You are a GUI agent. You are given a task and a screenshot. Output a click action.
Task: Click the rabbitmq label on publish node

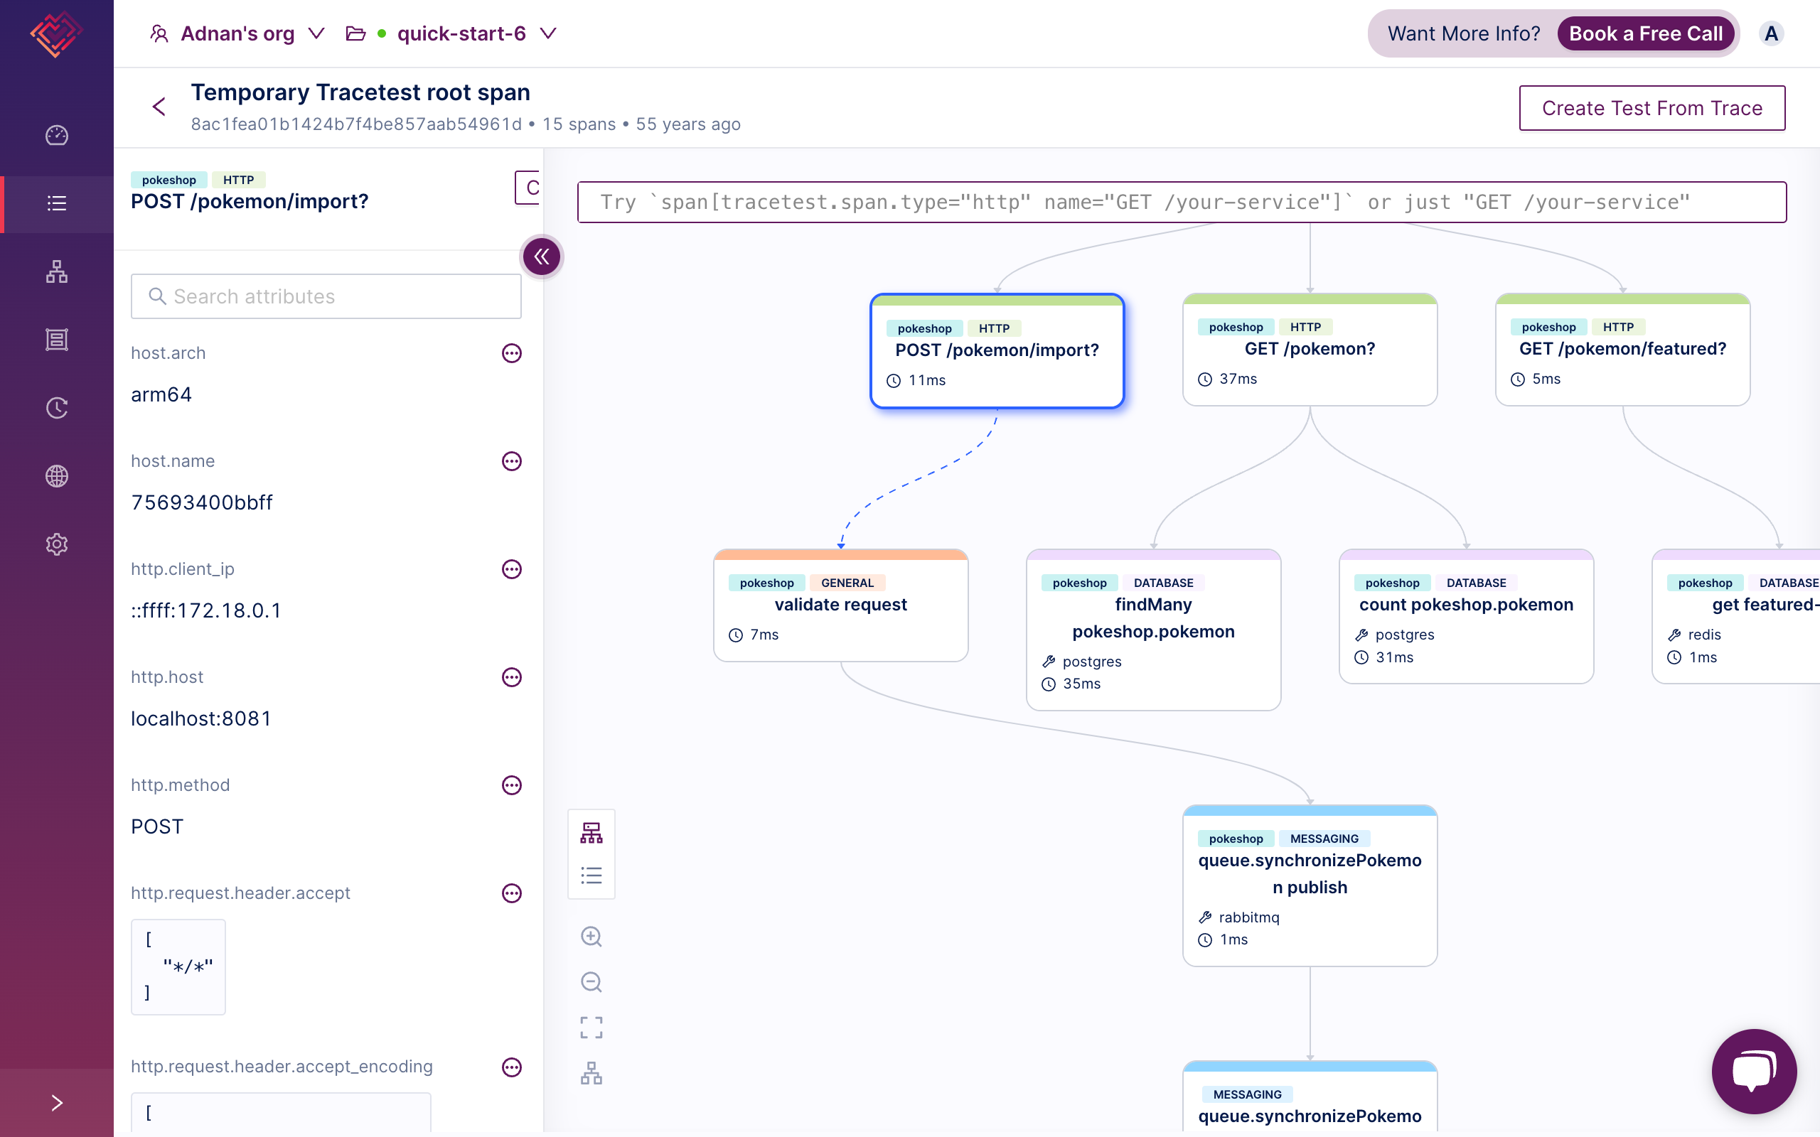1248,917
